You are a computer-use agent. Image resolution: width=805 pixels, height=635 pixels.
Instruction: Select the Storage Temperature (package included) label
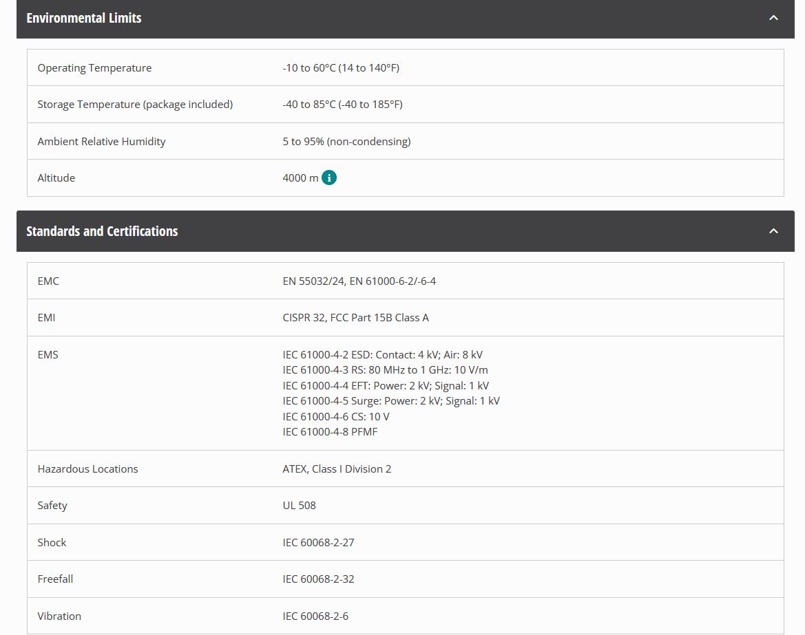tap(135, 105)
